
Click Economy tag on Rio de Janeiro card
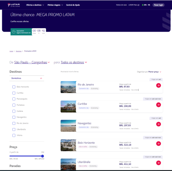pyautogui.click(x=95, y=88)
